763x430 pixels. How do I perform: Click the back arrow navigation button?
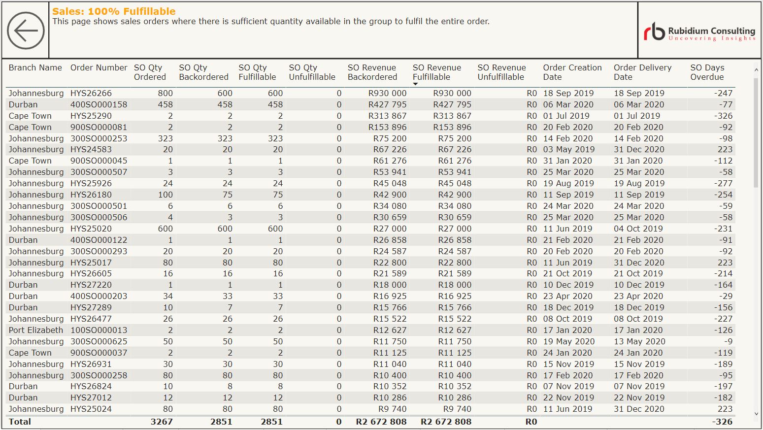26,31
